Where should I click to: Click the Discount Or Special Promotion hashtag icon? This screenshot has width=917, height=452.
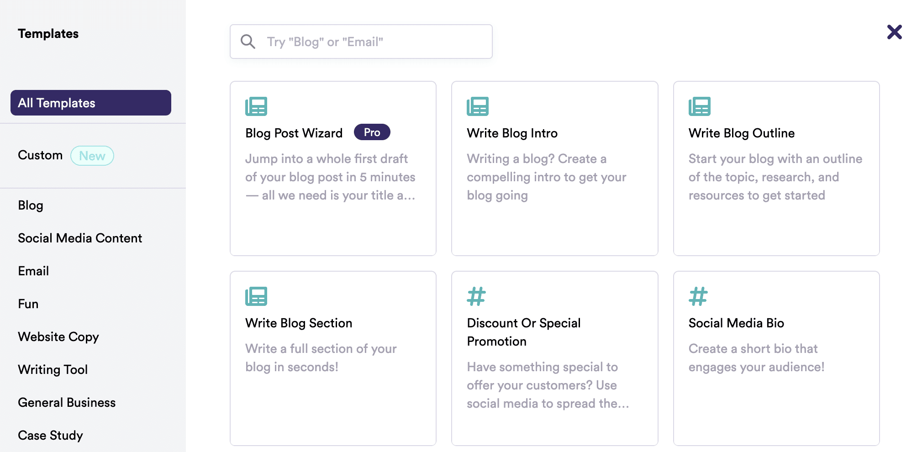tap(476, 296)
